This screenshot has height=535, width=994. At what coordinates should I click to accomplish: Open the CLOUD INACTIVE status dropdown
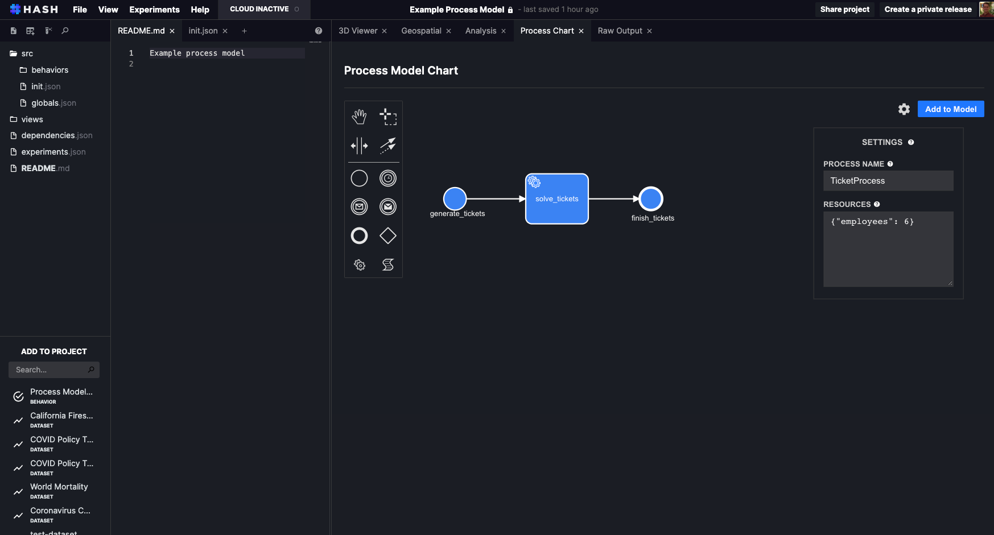click(x=263, y=9)
